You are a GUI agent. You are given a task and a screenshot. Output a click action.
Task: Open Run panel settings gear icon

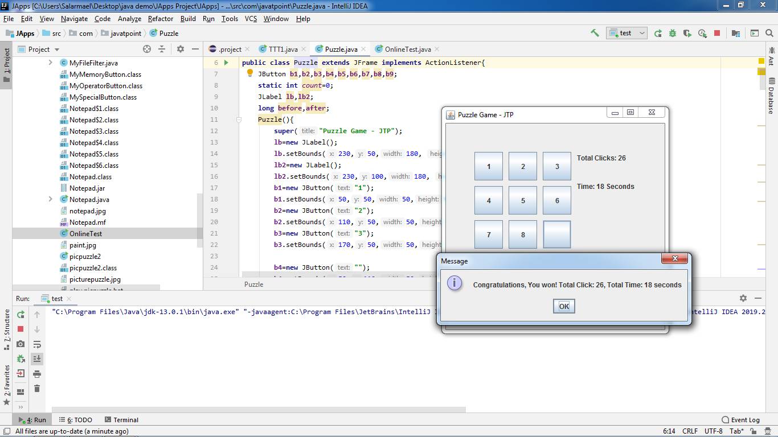pos(743,298)
